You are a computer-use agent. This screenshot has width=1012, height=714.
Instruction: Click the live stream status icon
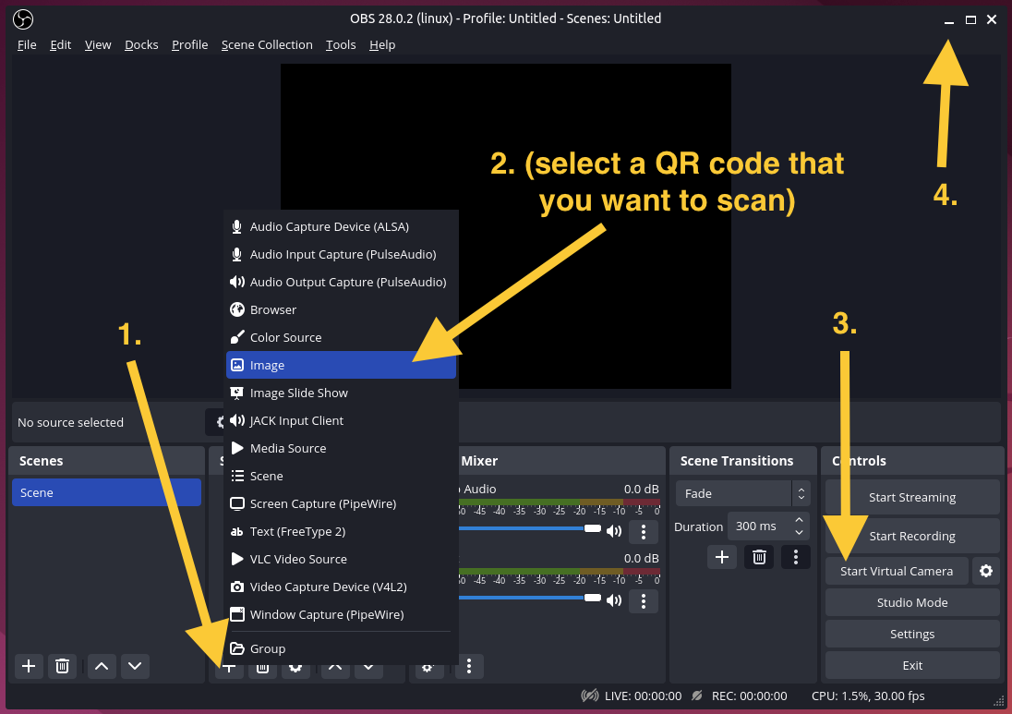(589, 696)
